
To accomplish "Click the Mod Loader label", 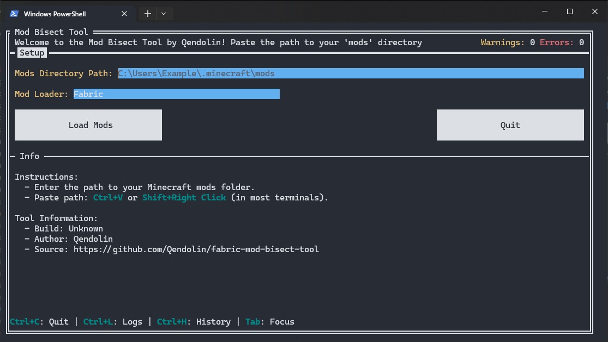I will coord(41,94).
